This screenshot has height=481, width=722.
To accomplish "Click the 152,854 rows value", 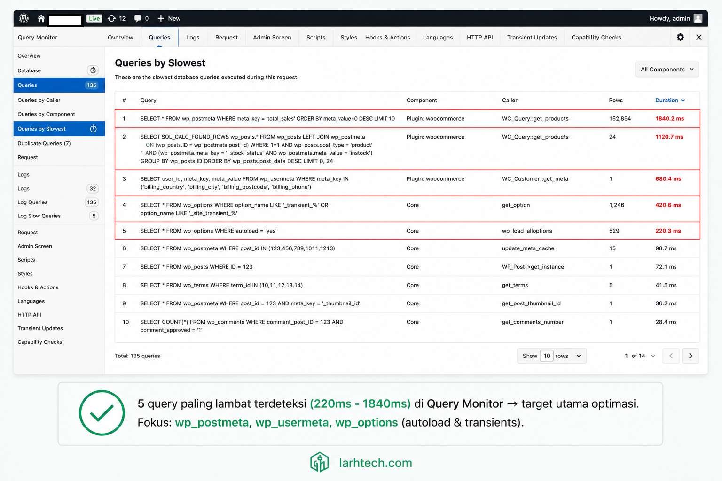I will [620, 119].
